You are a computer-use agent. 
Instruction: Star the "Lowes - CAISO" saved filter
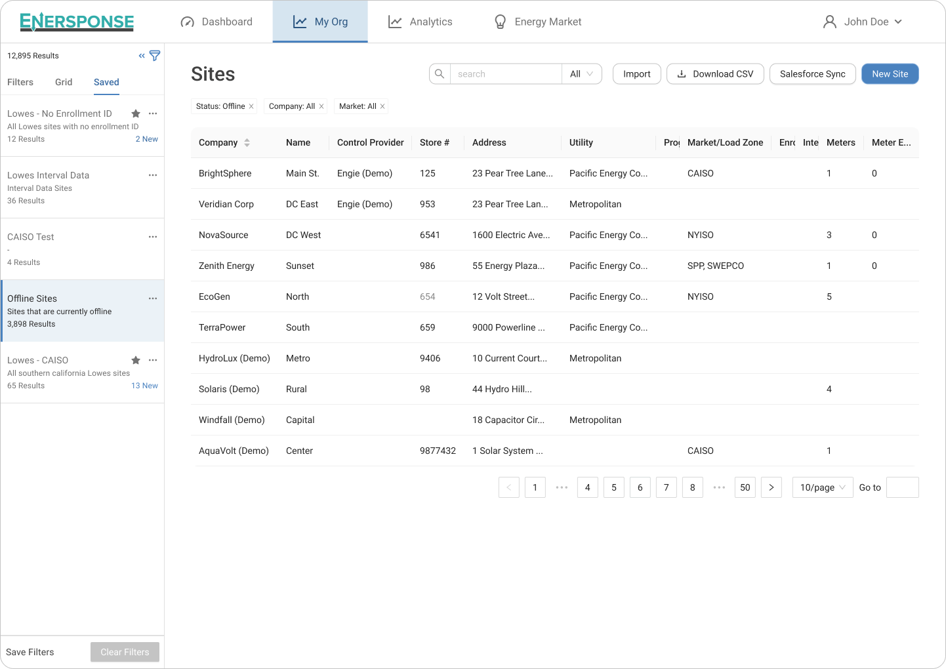[x=135, y=360]
